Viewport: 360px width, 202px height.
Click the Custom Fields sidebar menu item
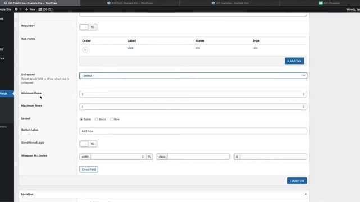pyautogui.click(x=7, y=94)
